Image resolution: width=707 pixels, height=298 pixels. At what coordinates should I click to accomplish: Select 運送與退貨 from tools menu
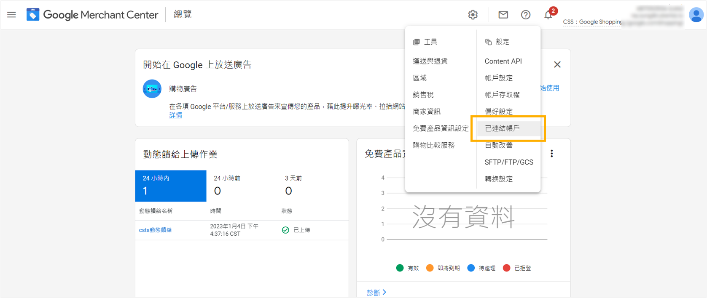430,61
